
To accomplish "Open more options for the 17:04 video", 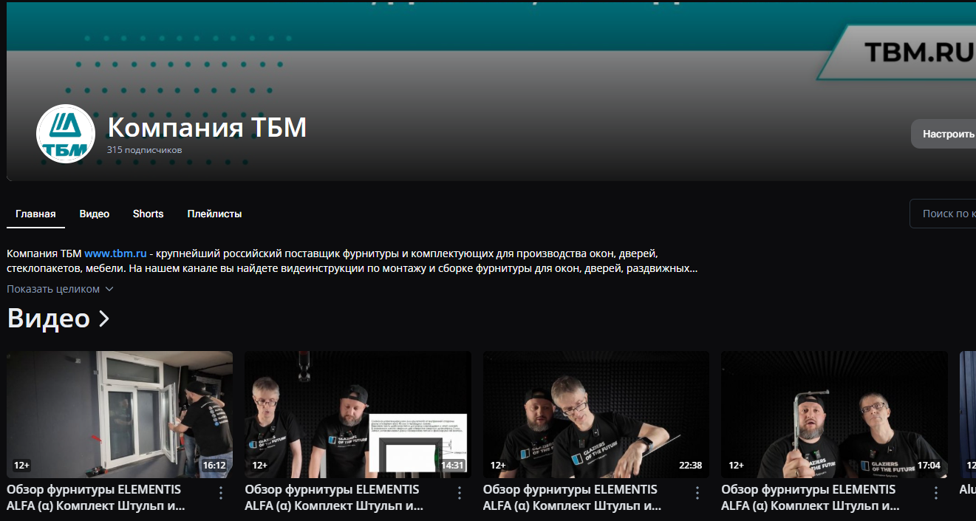I will tap(936, 493).
